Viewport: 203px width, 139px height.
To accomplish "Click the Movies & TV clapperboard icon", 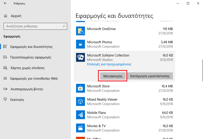I will coord(80,128).
